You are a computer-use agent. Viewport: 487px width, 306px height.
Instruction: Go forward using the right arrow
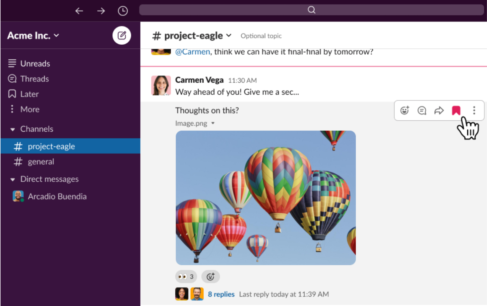[101, 11]
